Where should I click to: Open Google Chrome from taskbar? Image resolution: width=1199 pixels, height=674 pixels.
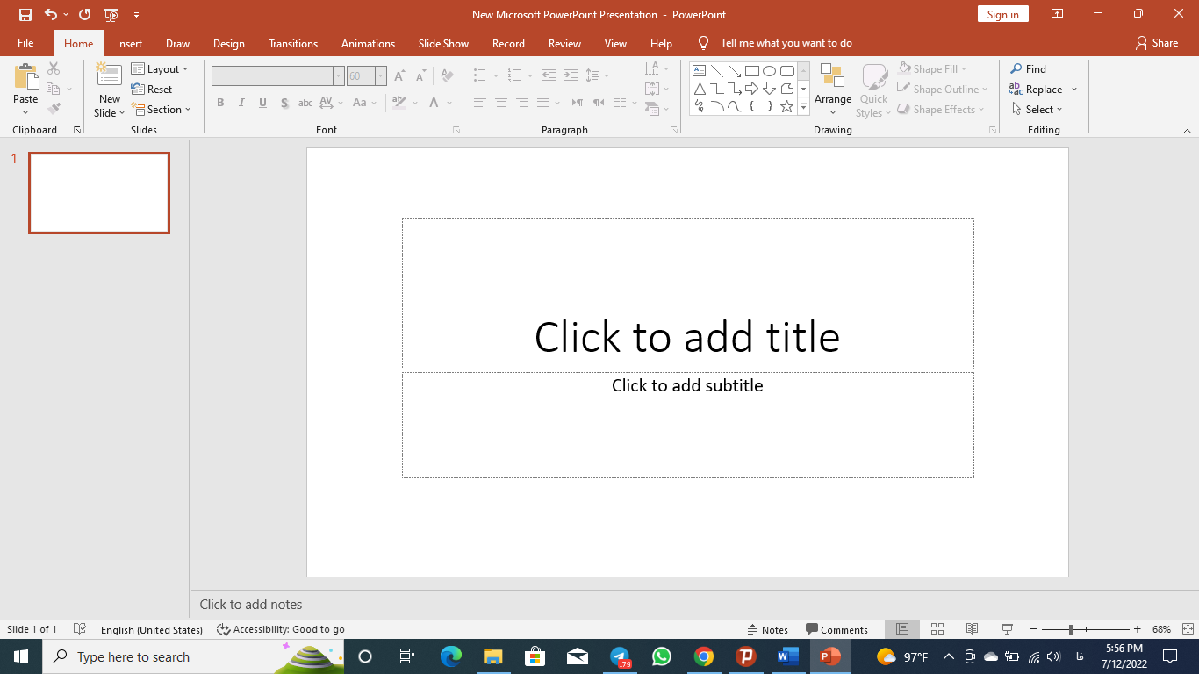click(x=703, y=656)
